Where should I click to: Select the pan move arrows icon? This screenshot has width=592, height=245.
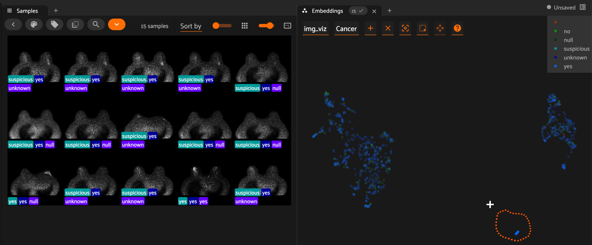point(440,28)
